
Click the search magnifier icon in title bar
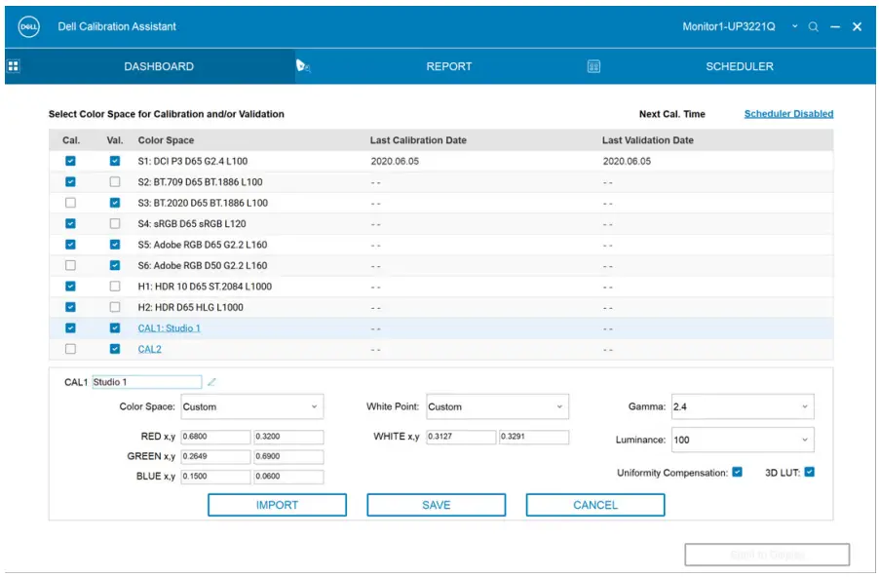[814, 26]
